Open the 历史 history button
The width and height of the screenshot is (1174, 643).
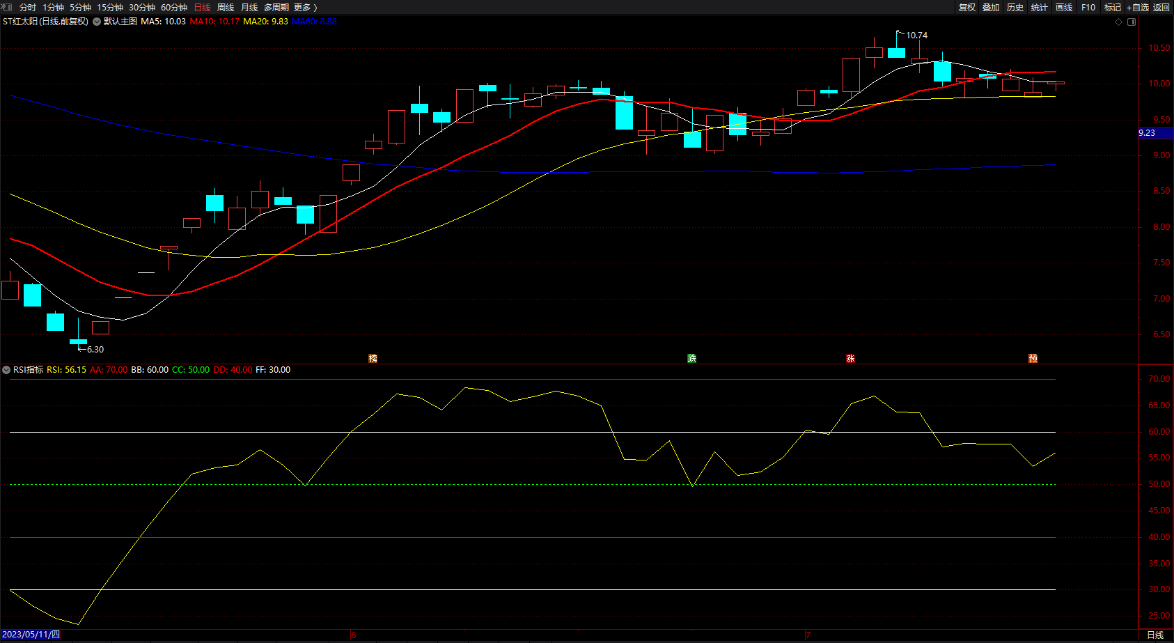coord(1015,8)
